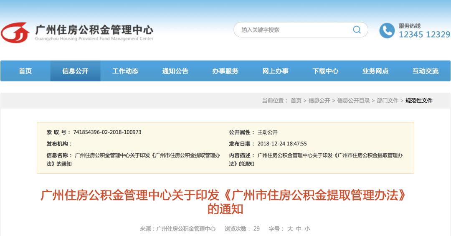Open the 首页 navigation tab
This screenshot has width=451, height=236.
click(25, 71)
